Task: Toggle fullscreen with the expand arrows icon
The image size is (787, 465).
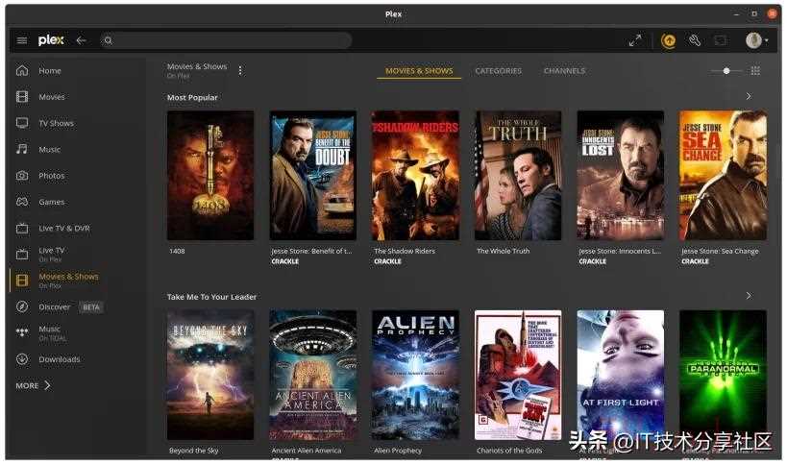Action: pos(635,40)
